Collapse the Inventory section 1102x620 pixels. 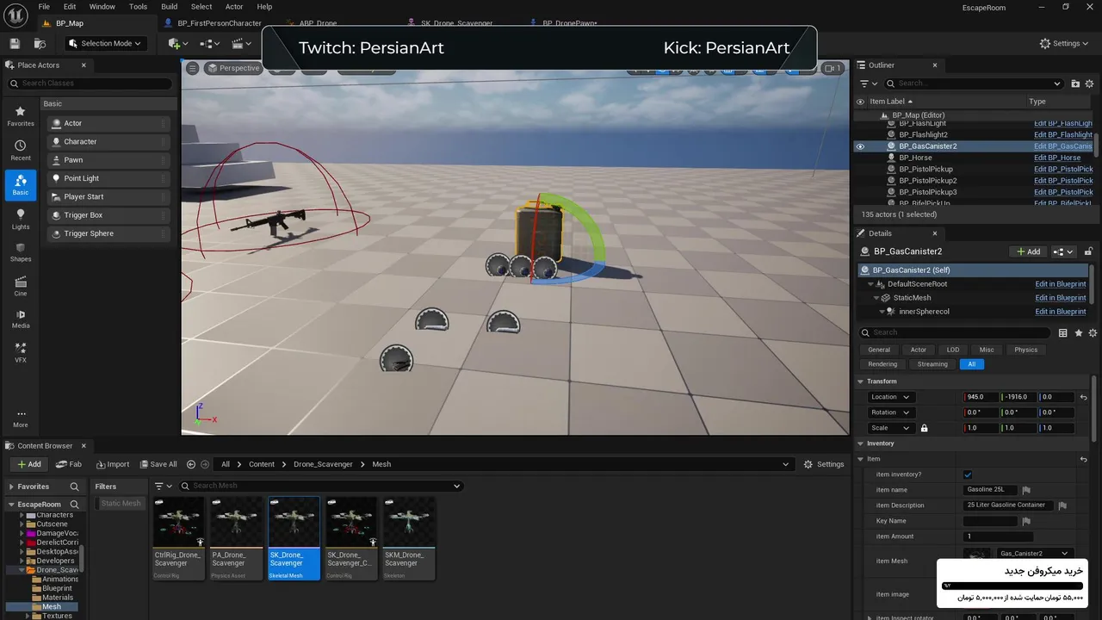pos(860,443)
